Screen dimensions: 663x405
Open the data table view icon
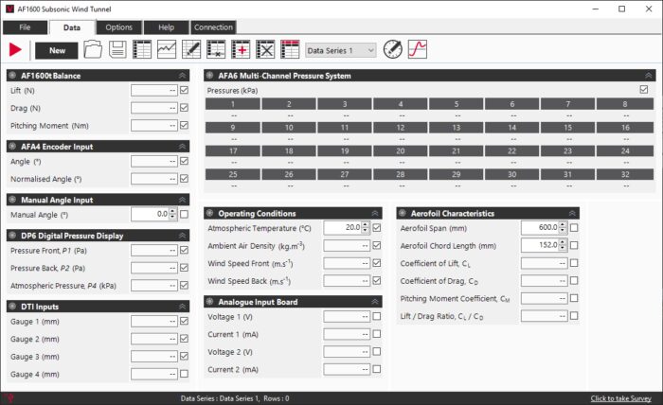tap(142, 50)
